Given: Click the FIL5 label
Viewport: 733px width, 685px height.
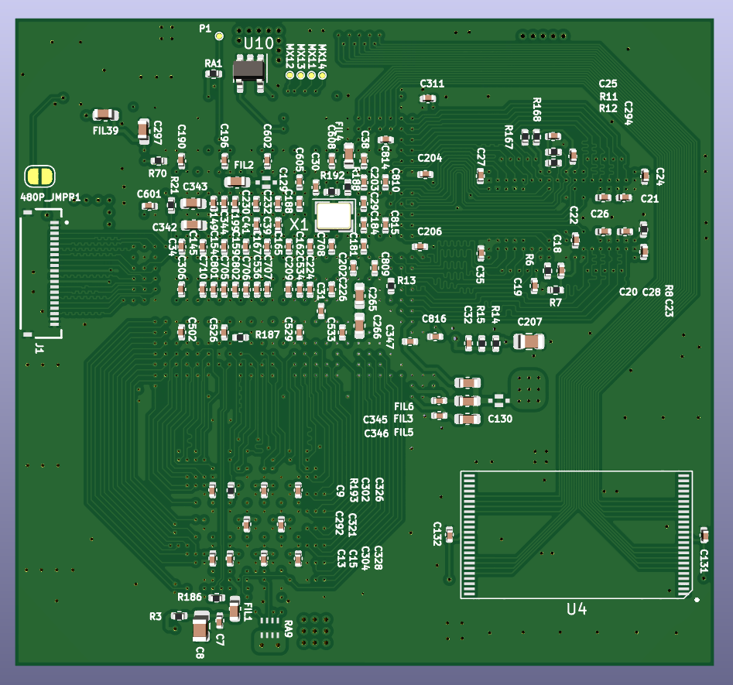Looking at the screenshot, I should pos(404,432).
